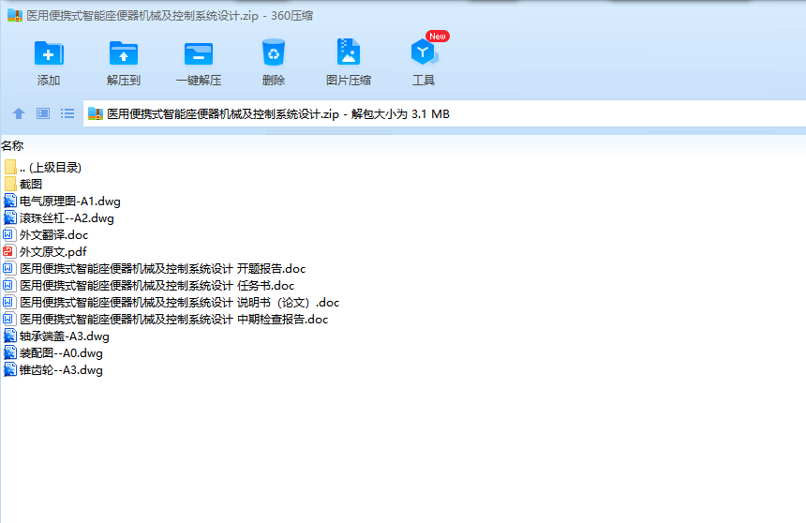806x523 pixels.
Task: Click the 一键解压 (One-click extract) icon
Action: point(199,53)
